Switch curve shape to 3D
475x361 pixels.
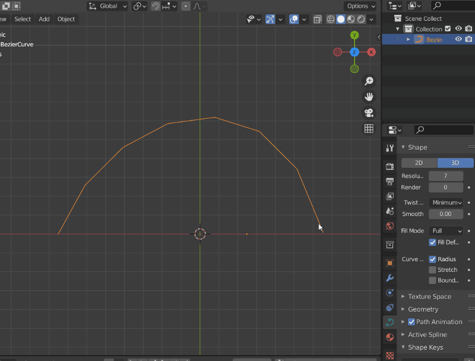455,163
